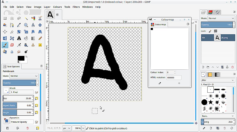Toggle the link next to Angle
The height and width of the screenshot is (132, 237).
pyautogui.click(x=36, y=112)
